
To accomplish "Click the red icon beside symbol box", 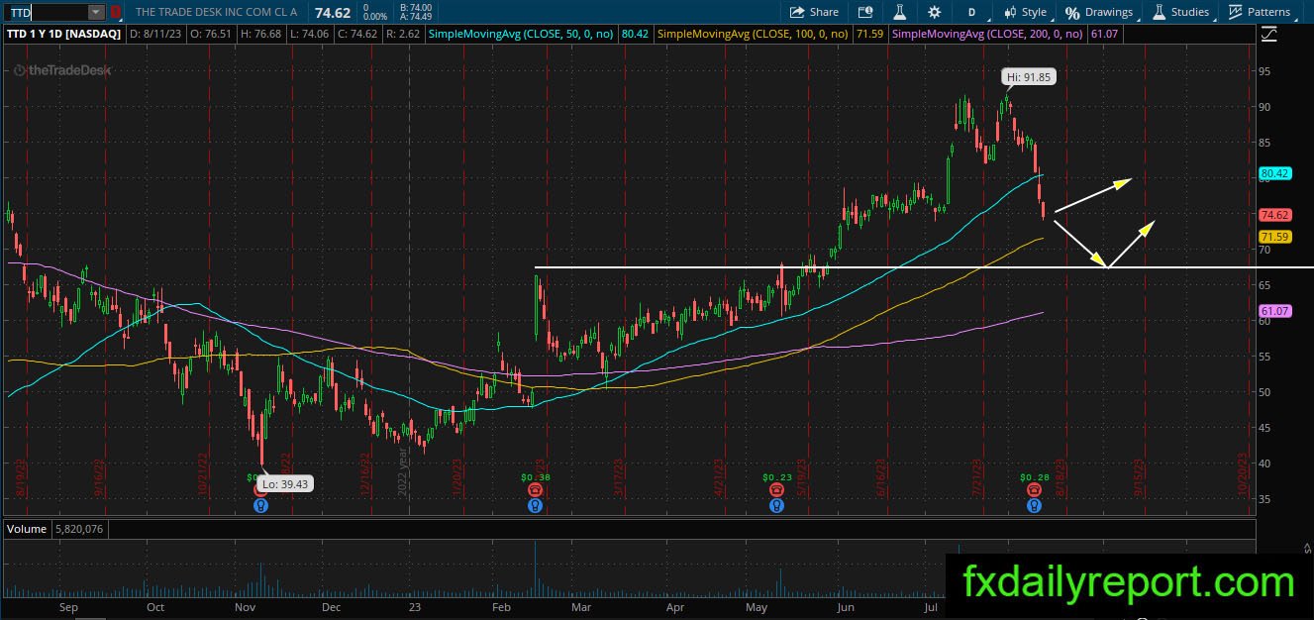I will pos(116,12).
